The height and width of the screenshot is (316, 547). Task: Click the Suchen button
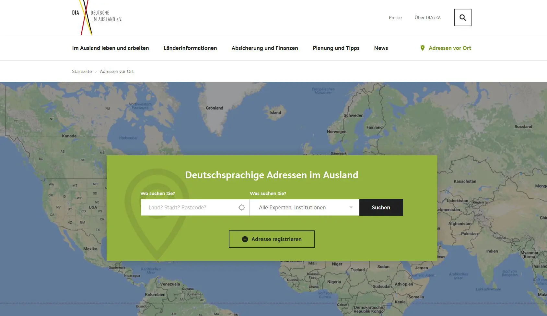[381, 207]
